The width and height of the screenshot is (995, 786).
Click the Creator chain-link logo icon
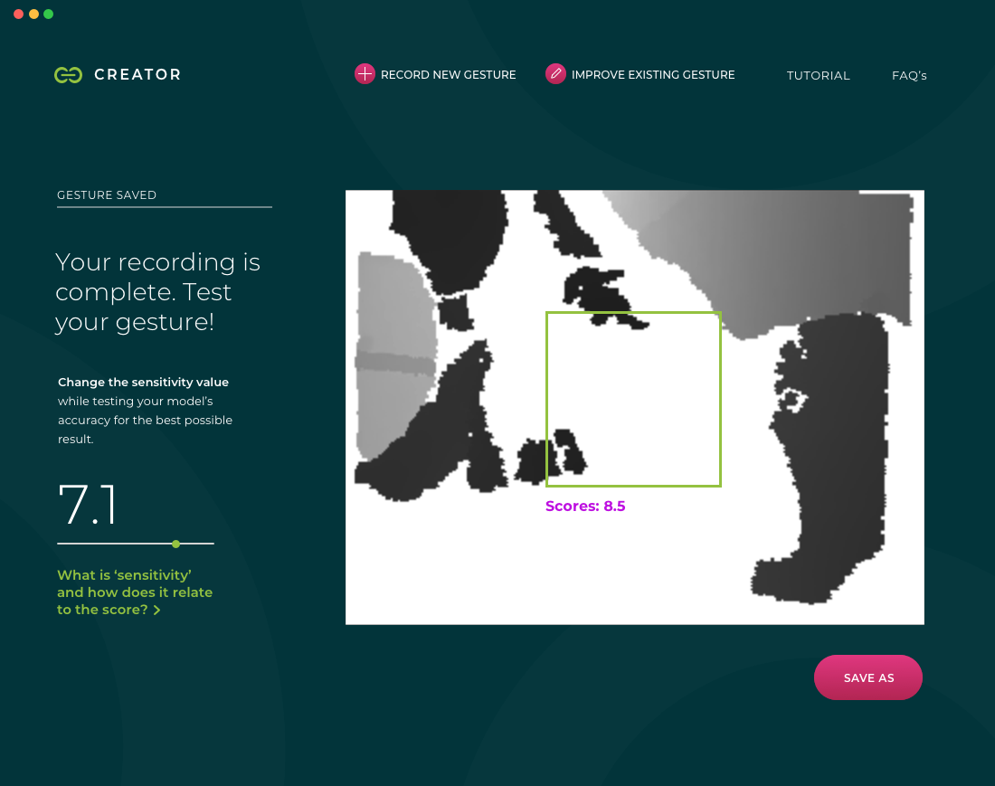pos(68,75)
